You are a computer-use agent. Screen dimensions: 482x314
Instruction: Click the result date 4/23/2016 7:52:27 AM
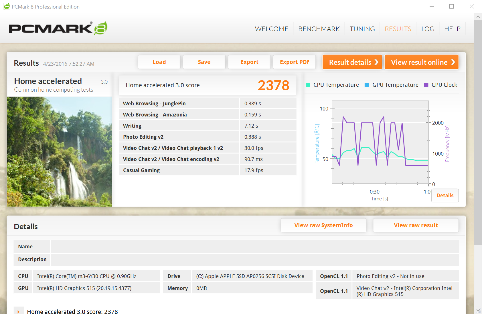(69, 64)
